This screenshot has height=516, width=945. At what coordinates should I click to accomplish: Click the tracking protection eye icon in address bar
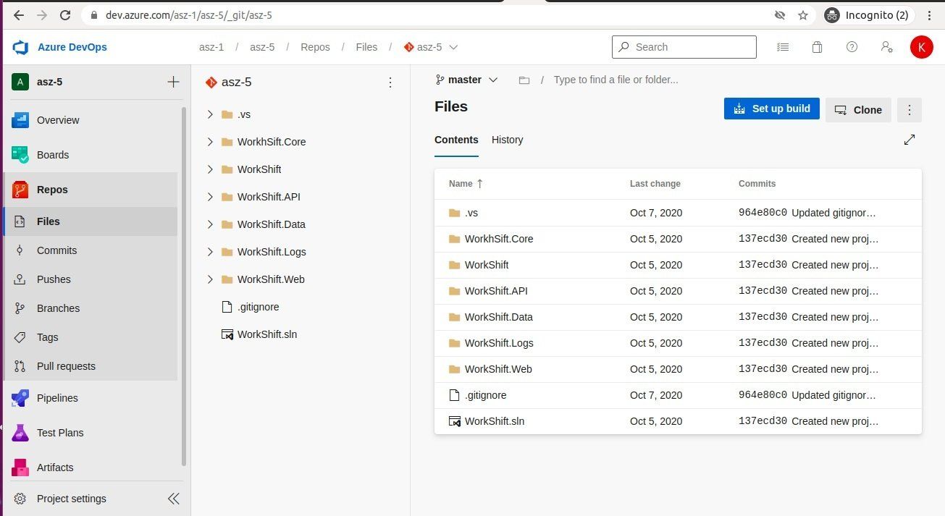click(780, 14)
